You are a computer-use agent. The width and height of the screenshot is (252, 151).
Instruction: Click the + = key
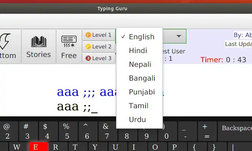coord(207,131)
